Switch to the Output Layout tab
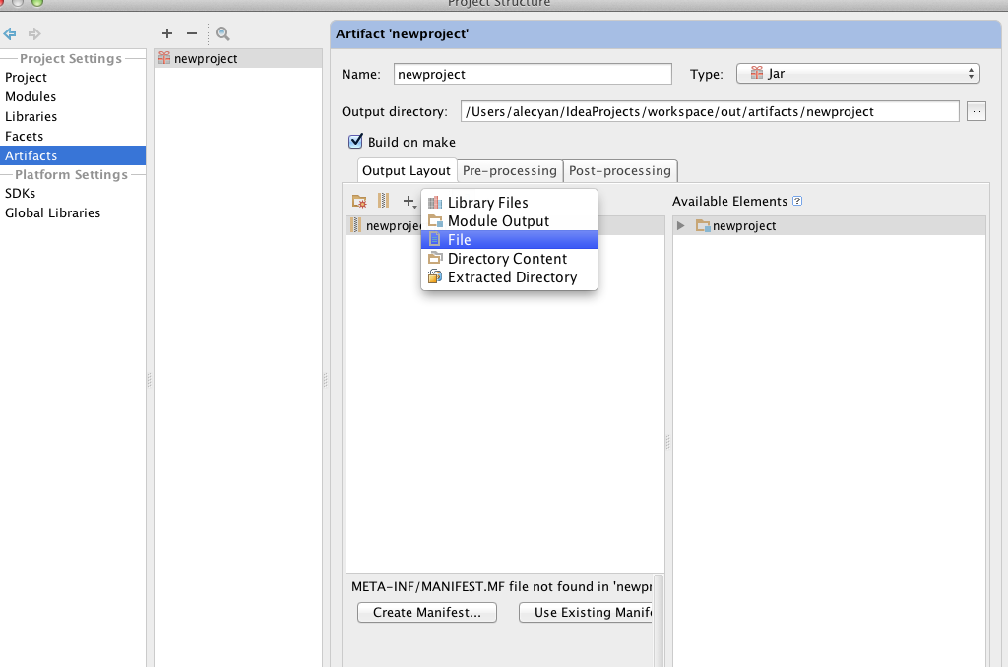Screen dimensions: 1008x667 pos(407,170)
